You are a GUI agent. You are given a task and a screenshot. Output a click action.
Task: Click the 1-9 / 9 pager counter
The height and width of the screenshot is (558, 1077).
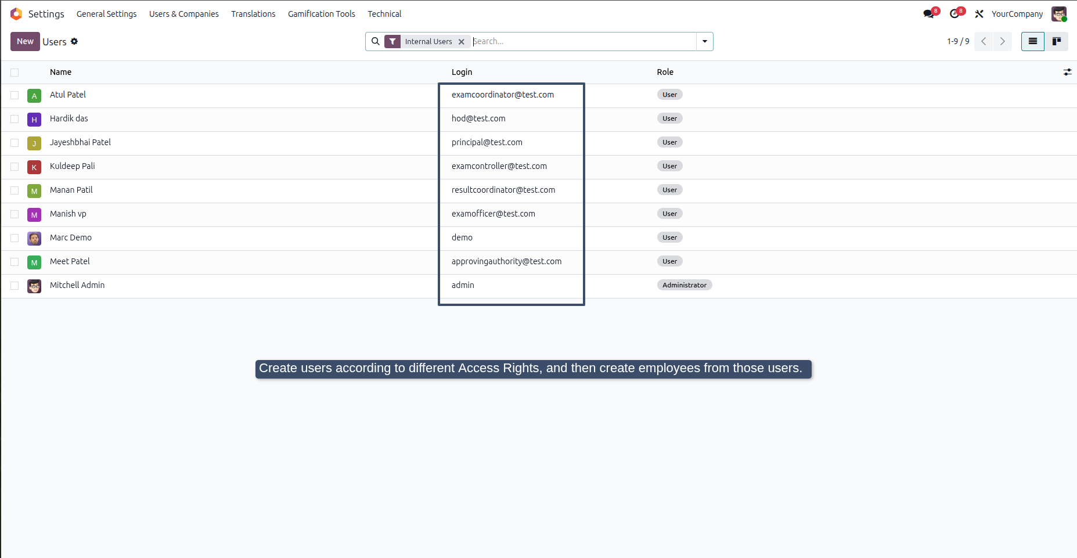[x=958, y=41]
